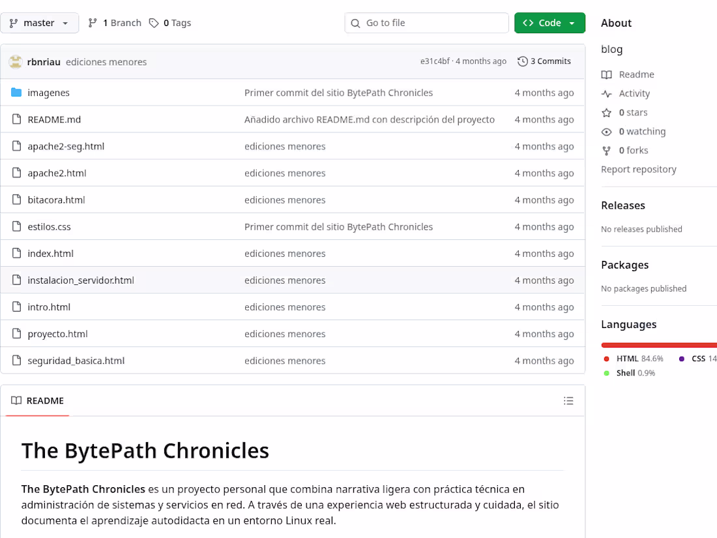Click the branch icon beside master

click(x=14, y=22)
